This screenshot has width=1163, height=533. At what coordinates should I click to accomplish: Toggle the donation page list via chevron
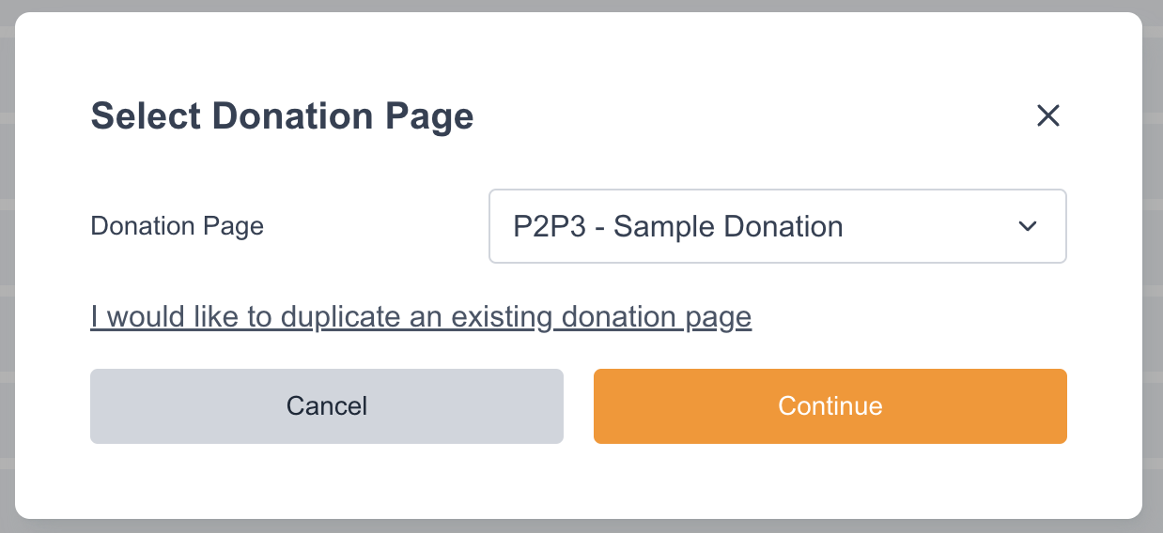coord(1027,226)
